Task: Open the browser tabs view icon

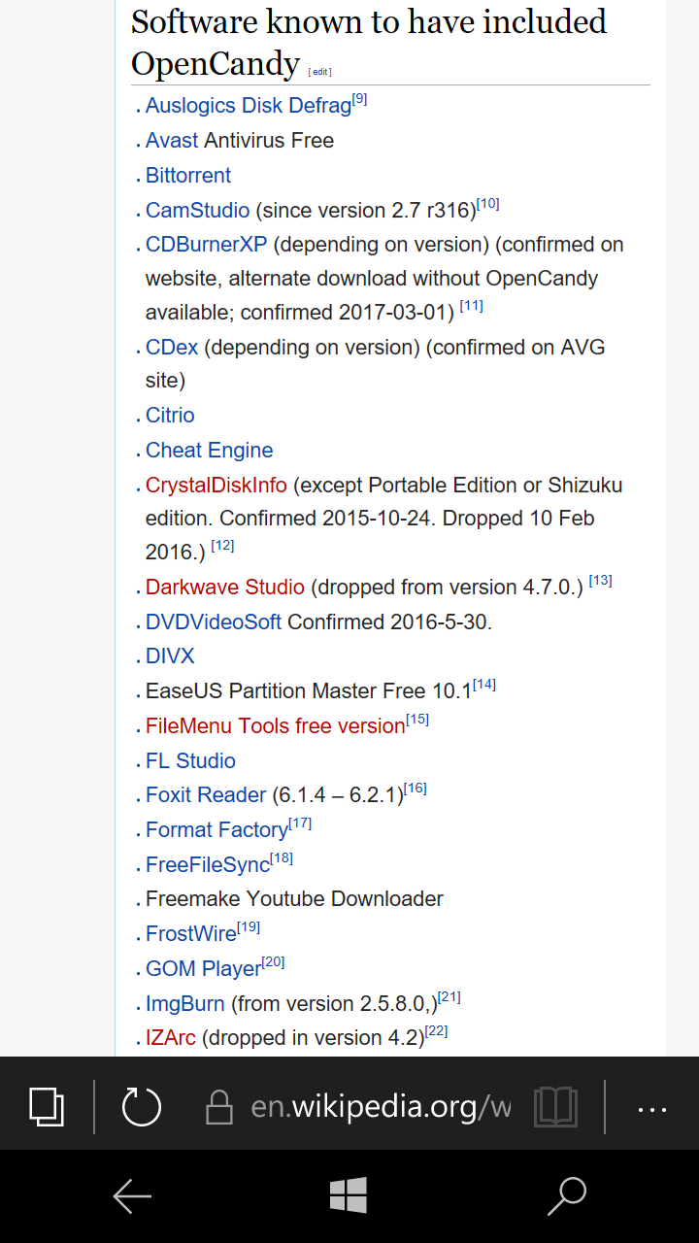Action: click(x=47, y=1106)
